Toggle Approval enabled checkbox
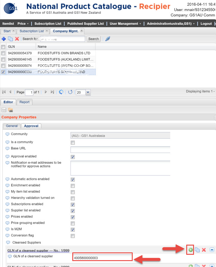 click(73, 157)
